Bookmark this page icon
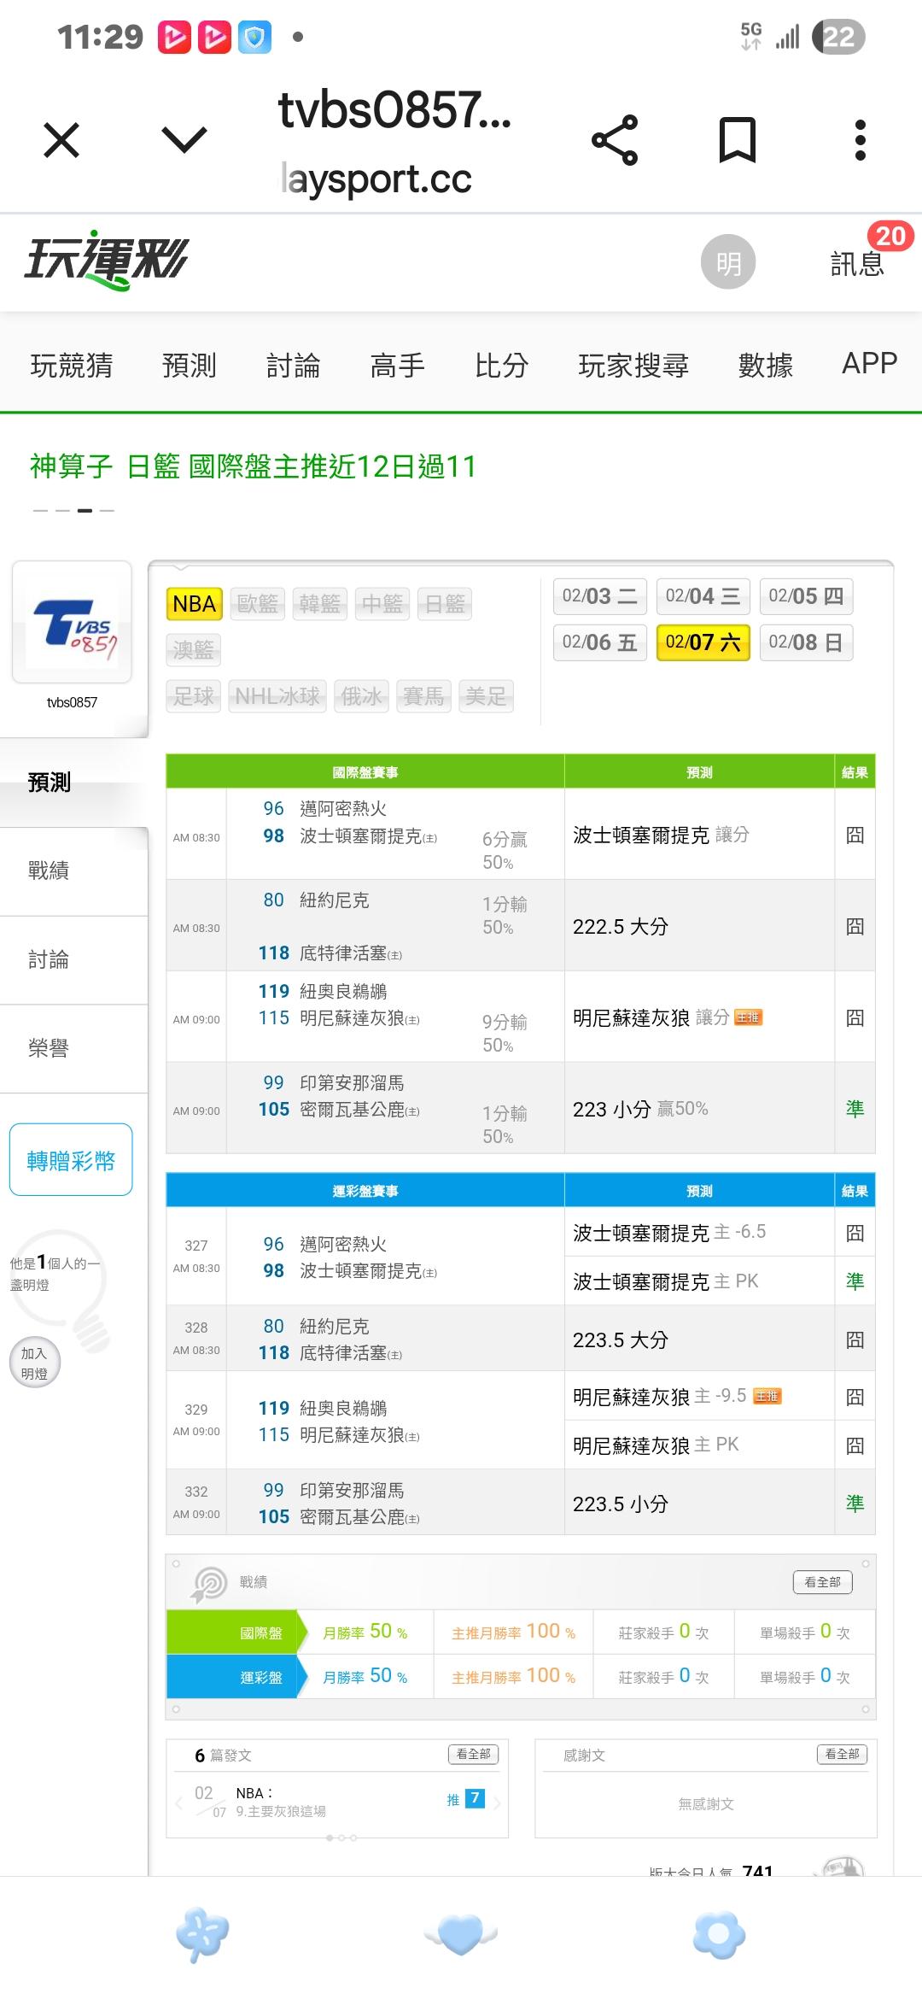Viewport: 922px width, 1999px height. pyautogui.click(x=738, y=140)
